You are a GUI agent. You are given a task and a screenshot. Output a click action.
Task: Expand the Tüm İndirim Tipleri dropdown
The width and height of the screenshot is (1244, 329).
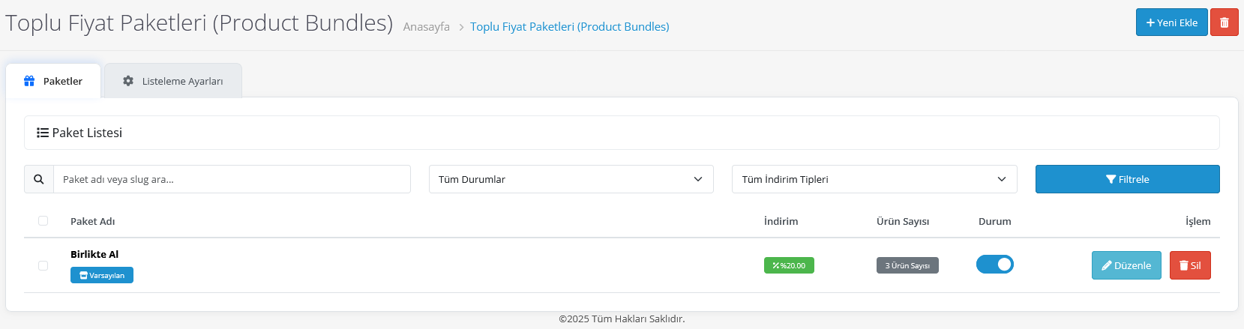click(x=874, y=179)
